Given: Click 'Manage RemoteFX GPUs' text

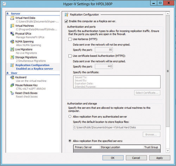Looking at the screenshot, I should click(x=30, y=37).
